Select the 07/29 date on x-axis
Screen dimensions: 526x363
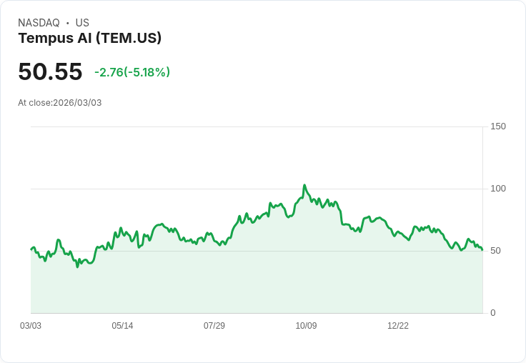214,326
